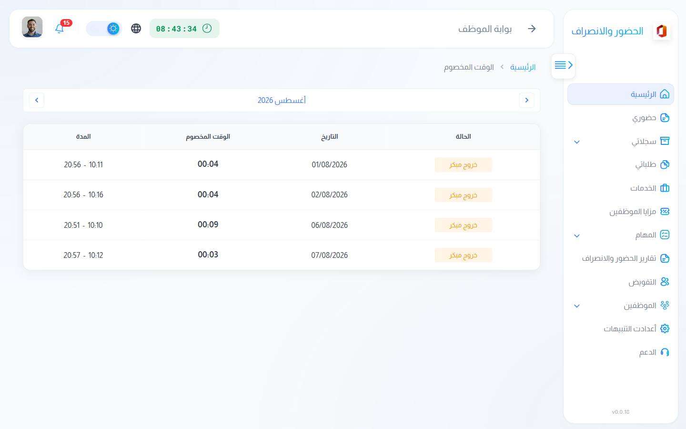Click the home icon beside الرئيسية
The width and height of the screenshot is (686, 429).
[665, 94]
